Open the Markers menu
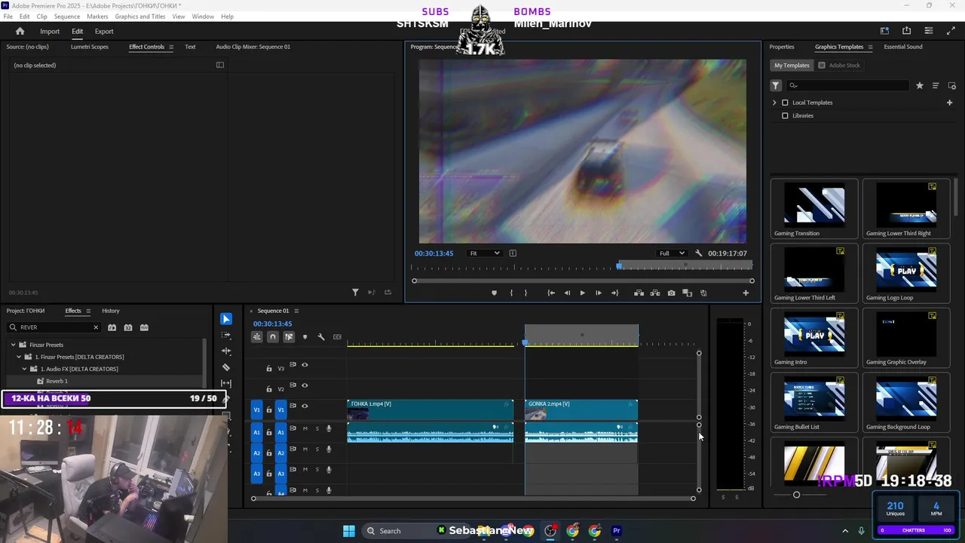Screen dimensions: 965x543 [97, 17]
